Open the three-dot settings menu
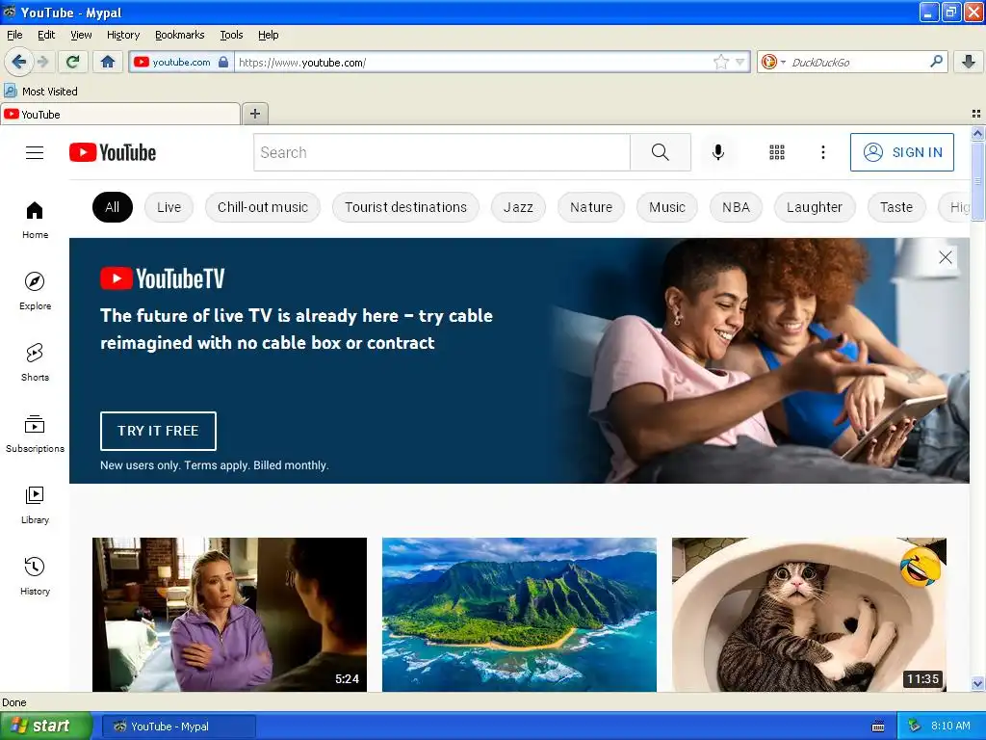The image size is (986, 740). click(x=822, y=152)
